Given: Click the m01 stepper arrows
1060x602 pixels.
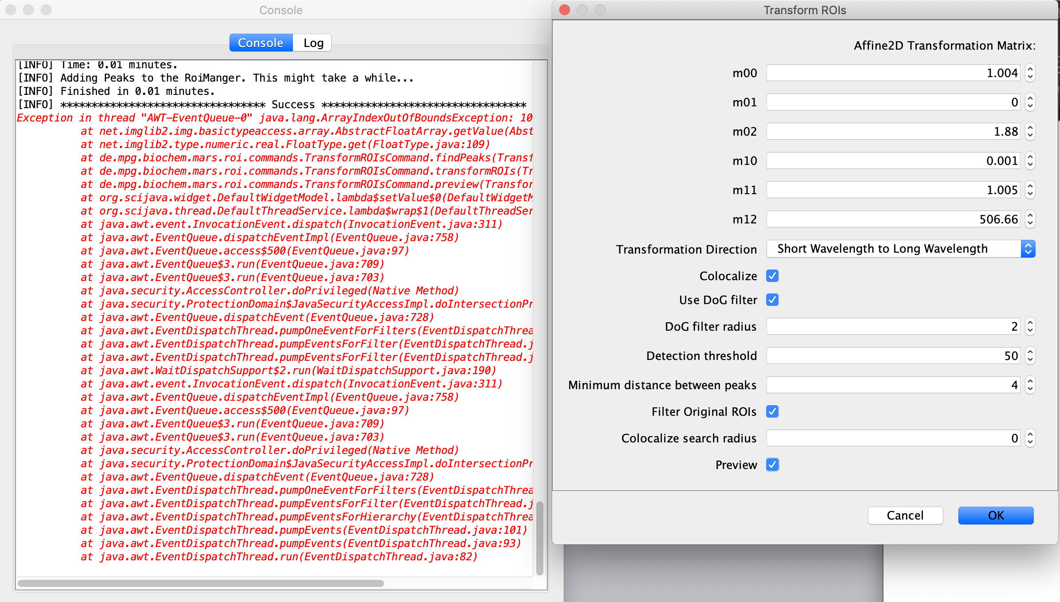Looking at the screenshot, I should (1030, 102).
